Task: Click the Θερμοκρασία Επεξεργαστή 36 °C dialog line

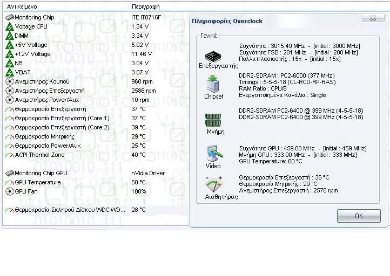Action: coord(284,177)
